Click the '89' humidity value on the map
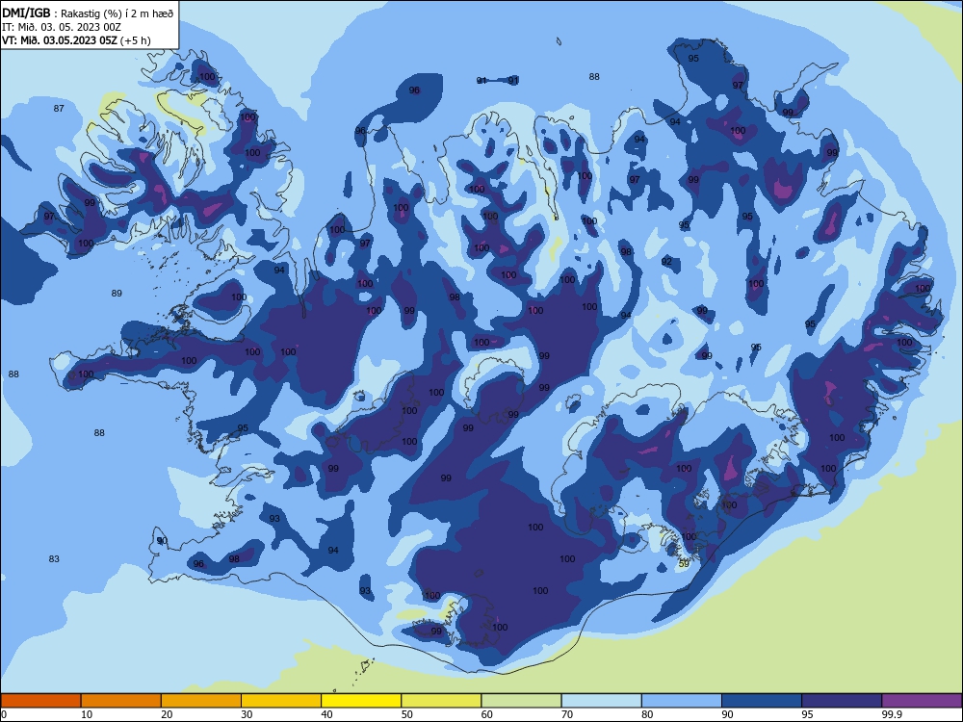Viewport: 963px width, 722px height. tap(117, 293)
